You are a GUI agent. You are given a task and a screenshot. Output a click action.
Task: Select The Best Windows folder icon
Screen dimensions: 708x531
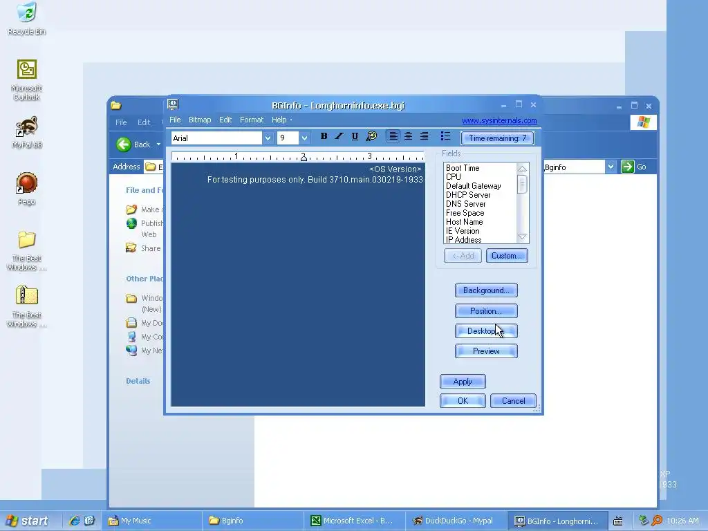click(x=27, y=250)
